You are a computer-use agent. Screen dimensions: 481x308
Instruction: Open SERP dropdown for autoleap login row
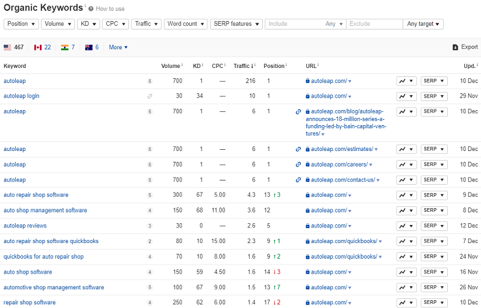[434, 96]
